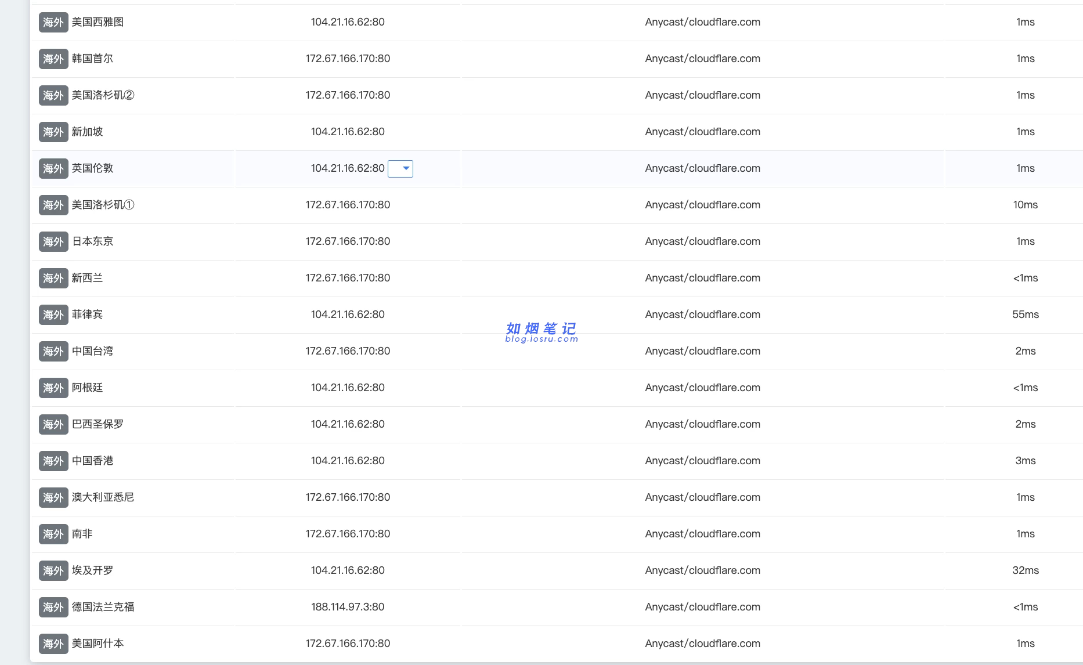
Task: Click the 10ms response time value
Action: click(x=1026, y=205)
